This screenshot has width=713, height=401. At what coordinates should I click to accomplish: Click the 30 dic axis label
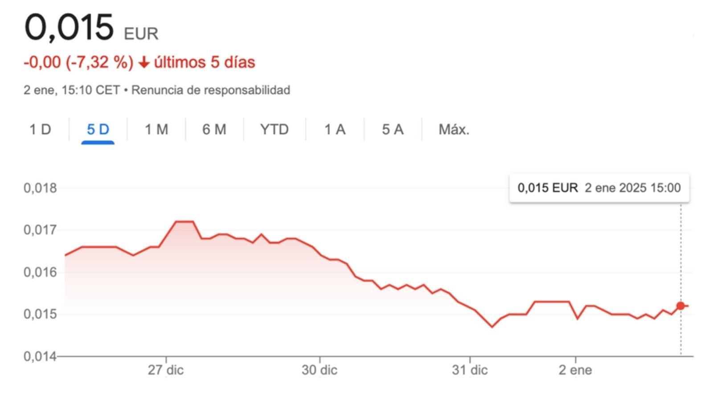pyautogui.click(x=320, y=370)
